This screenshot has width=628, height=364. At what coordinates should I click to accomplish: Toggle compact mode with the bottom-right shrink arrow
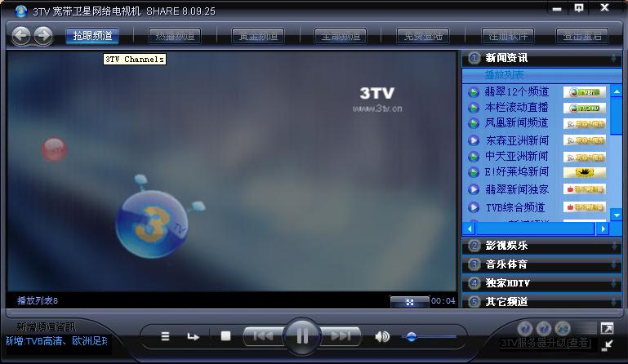(x=607, y=345)
